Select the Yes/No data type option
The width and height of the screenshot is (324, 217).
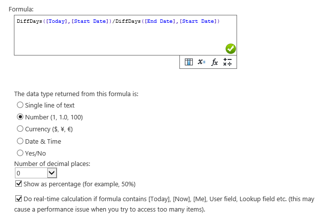pos(20,153)
